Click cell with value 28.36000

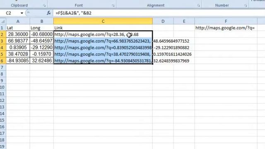(x=18, y=34)
